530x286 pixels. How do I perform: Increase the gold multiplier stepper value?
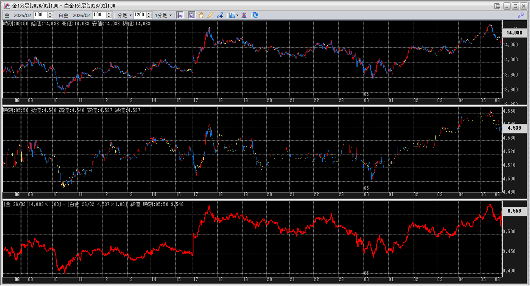pos(50,14)
